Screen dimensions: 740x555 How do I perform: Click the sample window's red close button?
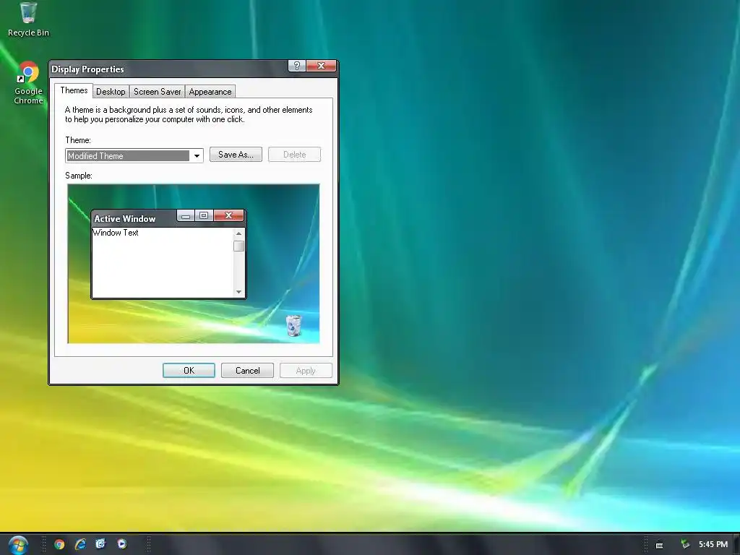229,215
